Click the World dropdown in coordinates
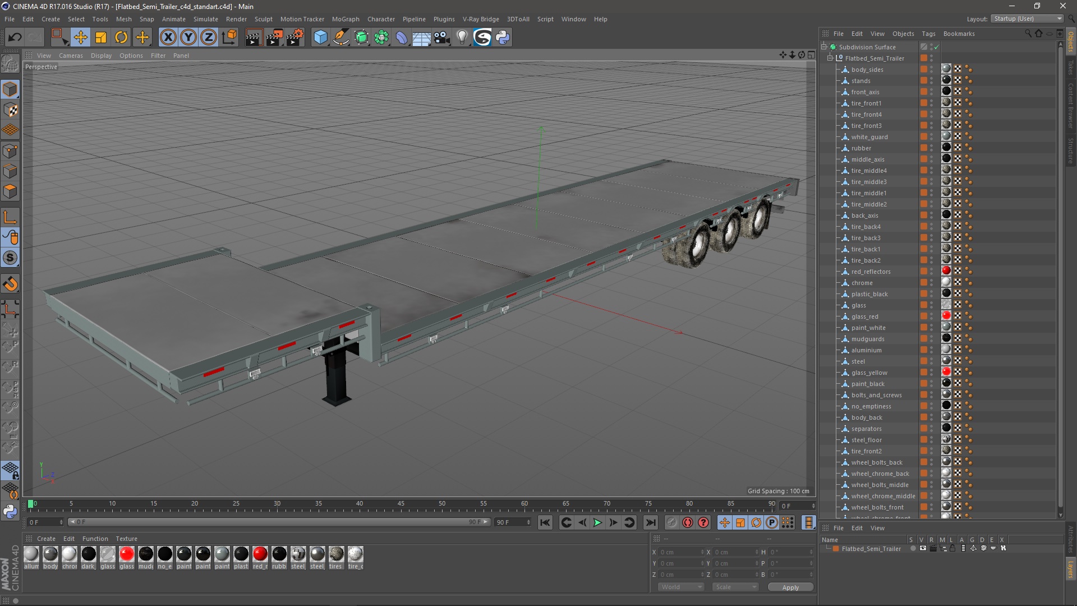 pos(678,587)
